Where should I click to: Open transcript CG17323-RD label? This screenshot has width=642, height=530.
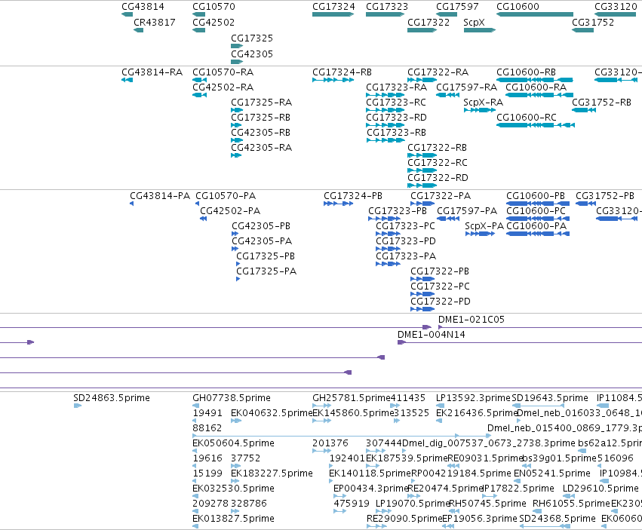(x=396, y=118)
